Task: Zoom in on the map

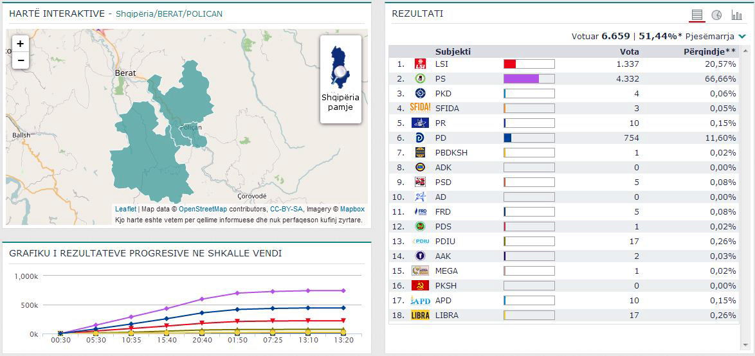Action: click(21, 44)
